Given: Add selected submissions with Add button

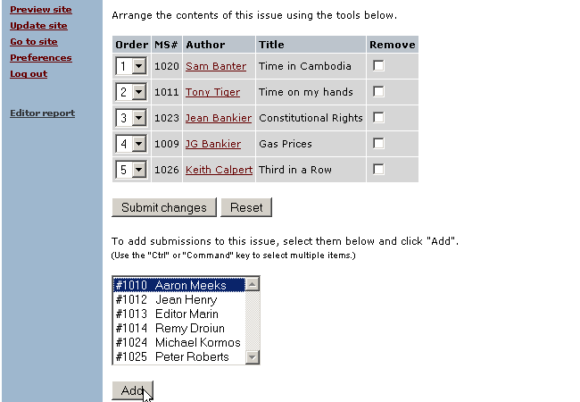Looking at the screenshot, I should tap(132, 390).
